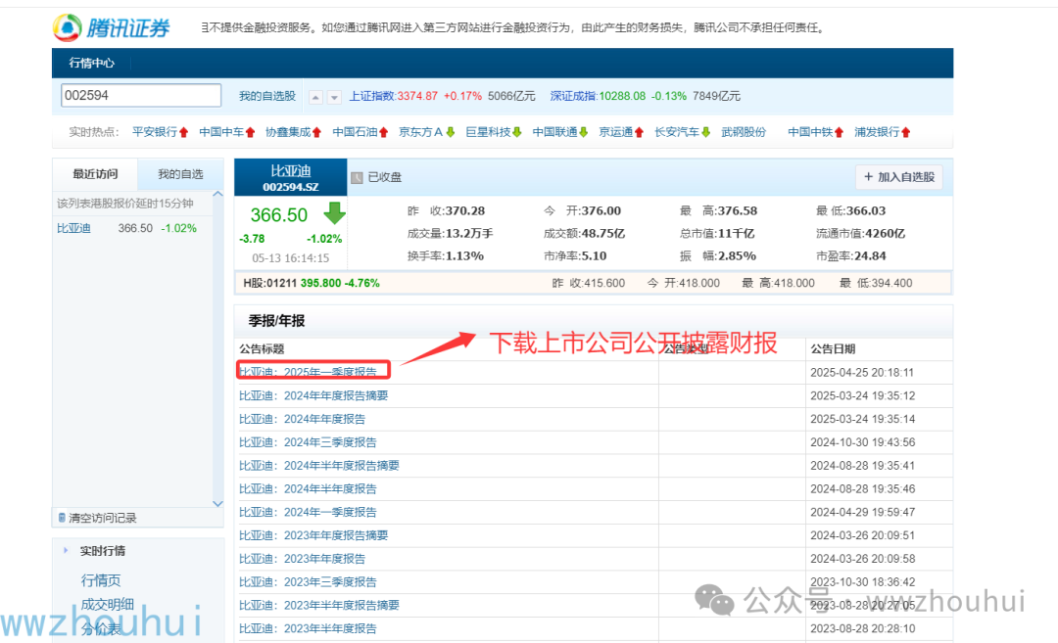Click the 公告日期 column header
1058x643 pixels.
point(833,349)
